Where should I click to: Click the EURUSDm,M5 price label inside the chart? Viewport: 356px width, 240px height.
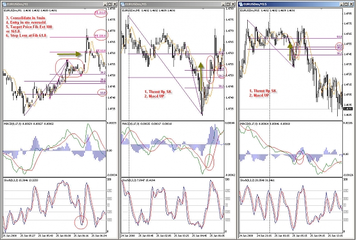coord(149,10)
